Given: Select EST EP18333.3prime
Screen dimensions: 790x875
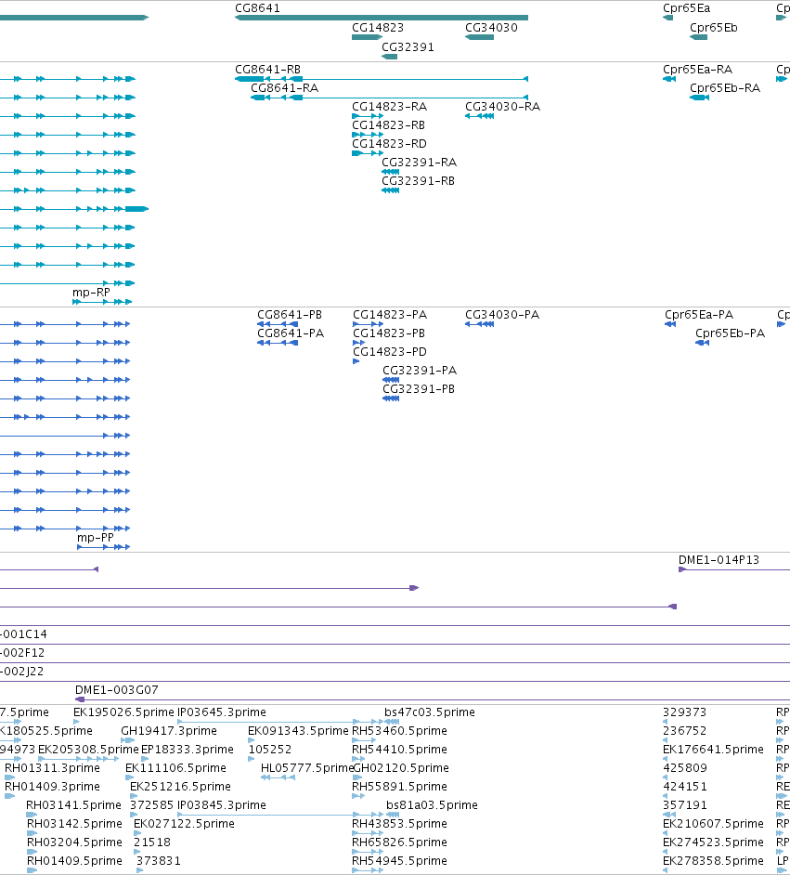Looking at the screenshot, I should pos(145,759).
